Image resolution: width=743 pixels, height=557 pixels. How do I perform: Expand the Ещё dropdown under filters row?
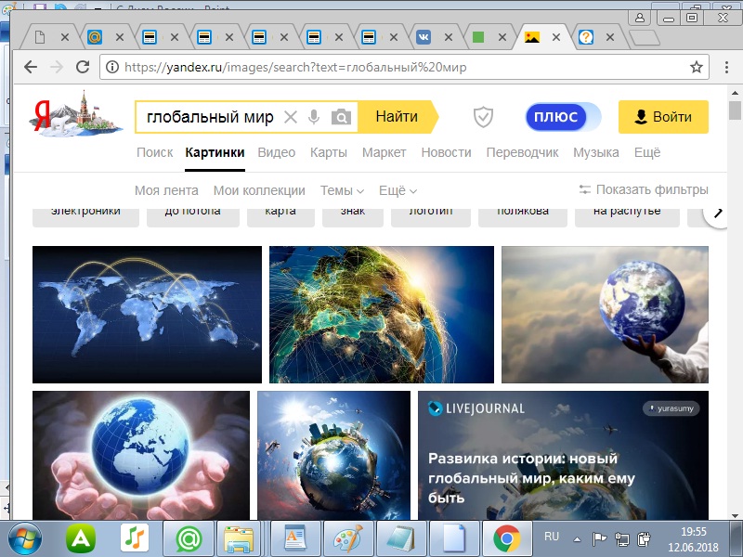(398, 190)
